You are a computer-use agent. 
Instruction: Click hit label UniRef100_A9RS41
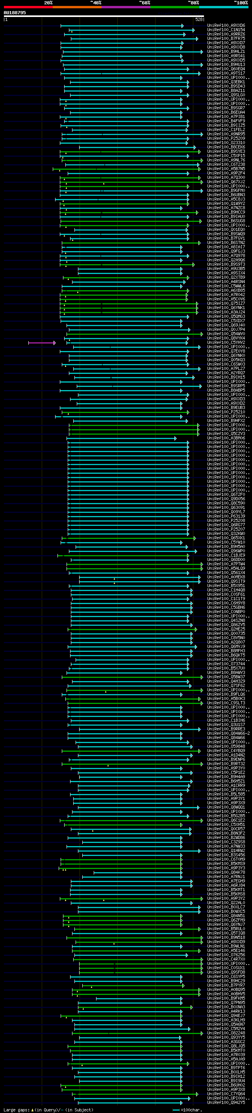point(226,56)
